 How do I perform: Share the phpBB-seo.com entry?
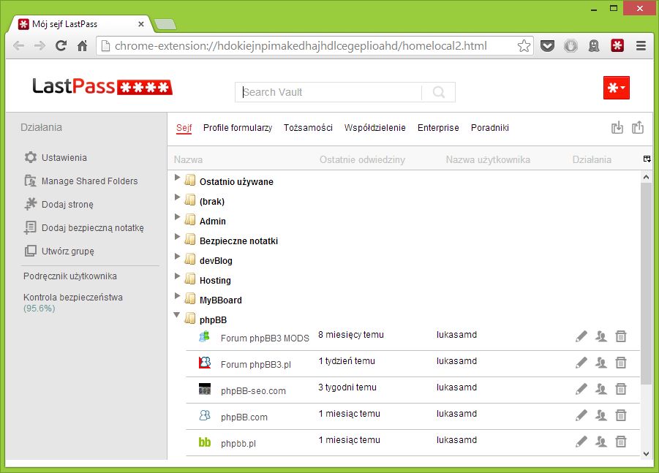point(601,389)
